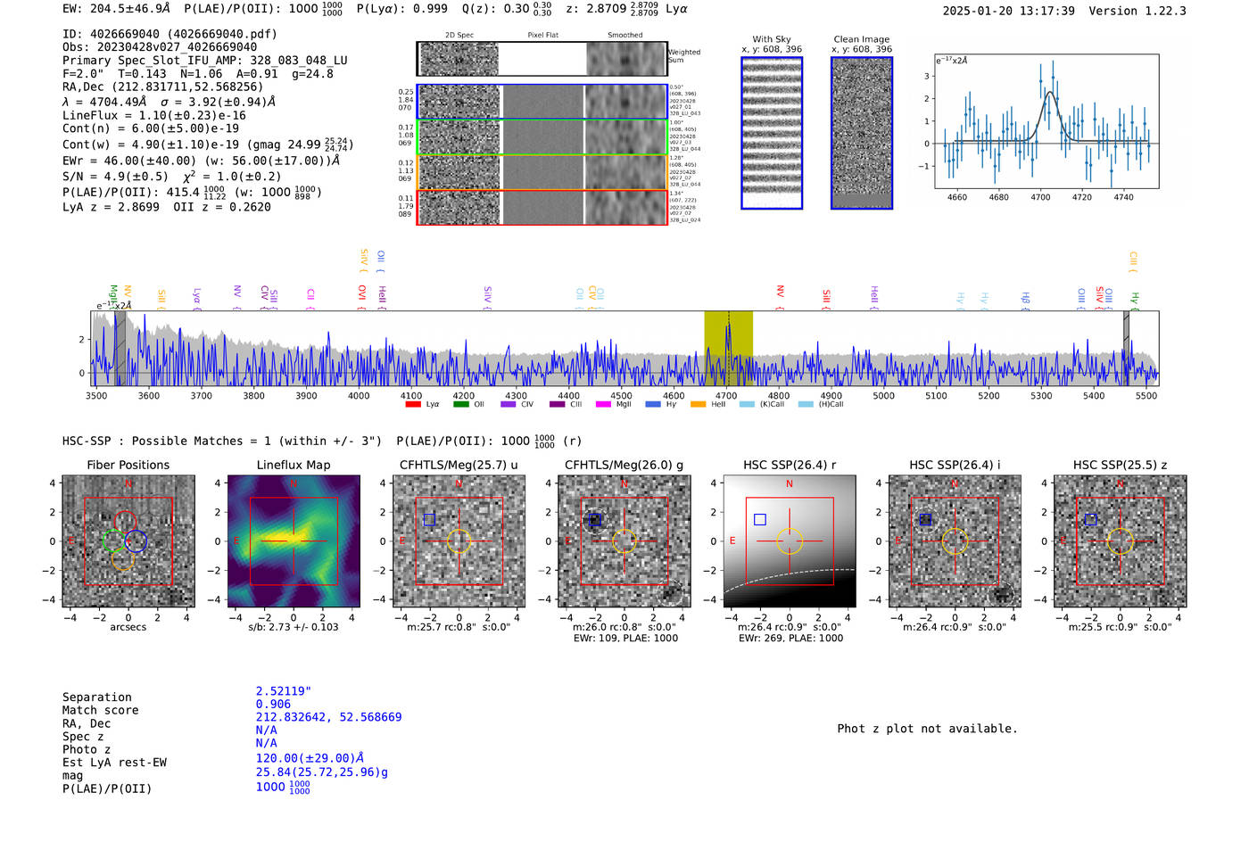
Task: Select the blue-bordered 328_LU_043 fiber spectrum row
Action: 542,102
